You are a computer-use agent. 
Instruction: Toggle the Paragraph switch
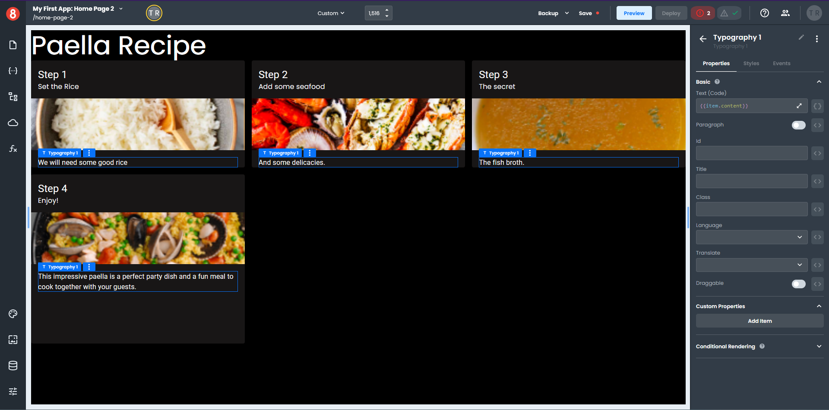pos(798,125)
